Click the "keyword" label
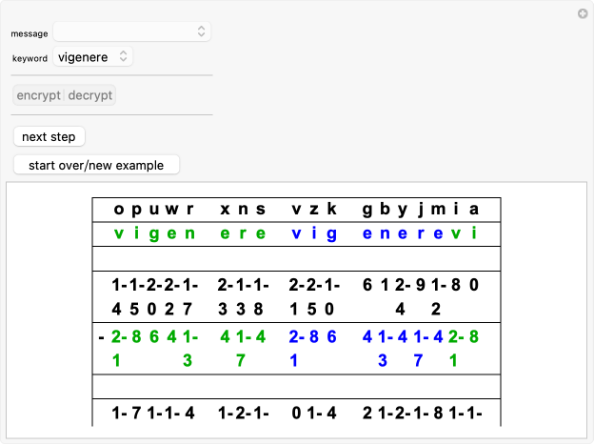The width and height of the screenshot is (594, 445). pyautogui.click(x=30, y=58)
